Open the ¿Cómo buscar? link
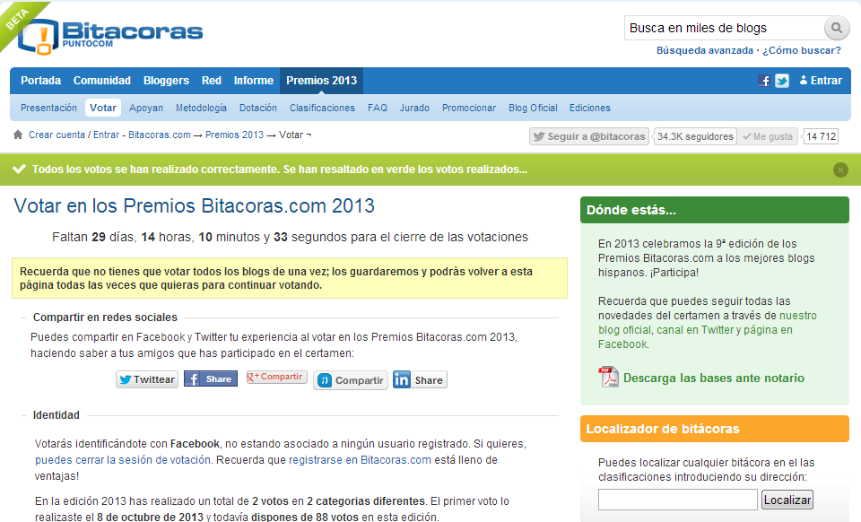Viewport: 861px width, 522px height. (x=801, y=50)
